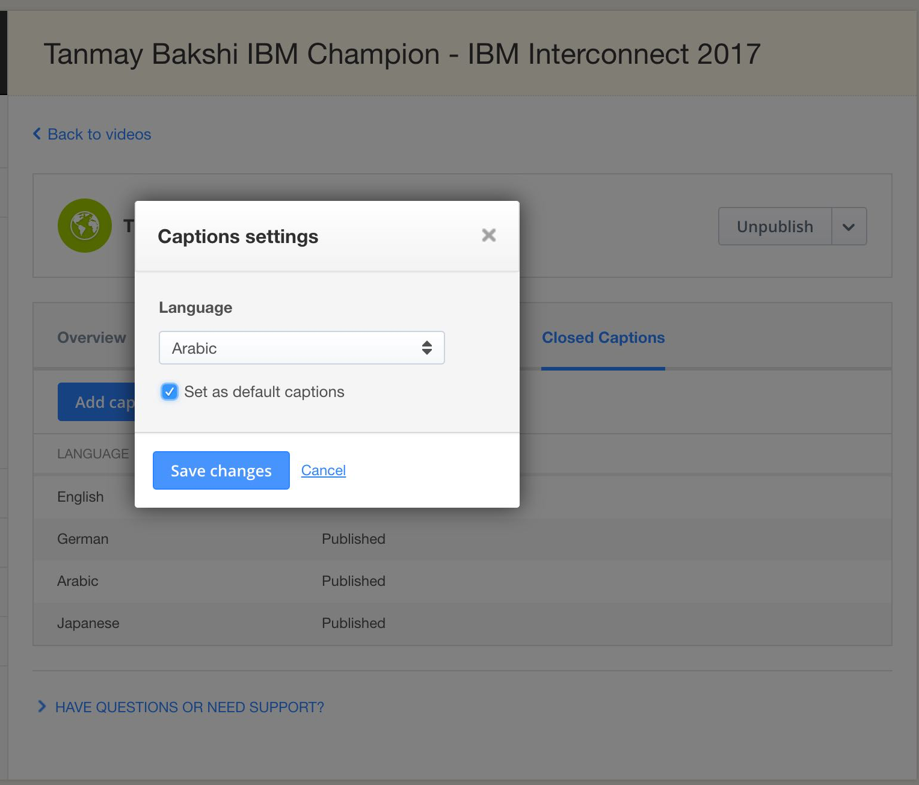919x785 pixels.
Task: Click the Cancel link
Action: (x=324, y=470)
